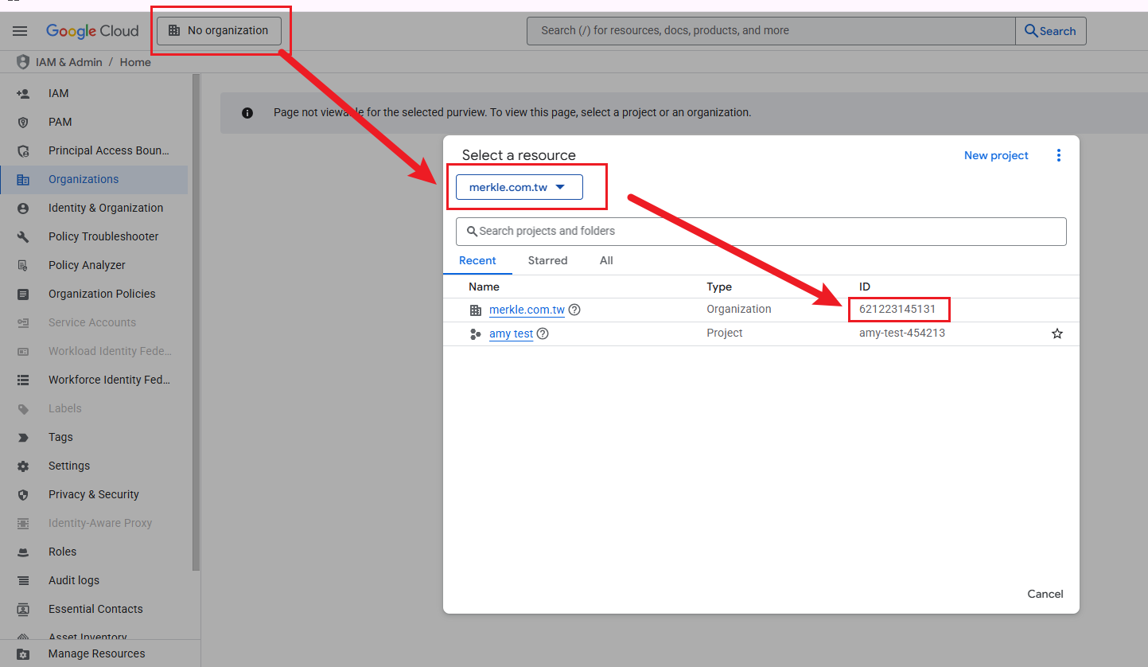This screenshot has height=667, width=1148.
Task: Open the merkle.com.tw organization link
Action: click(527, 310)
